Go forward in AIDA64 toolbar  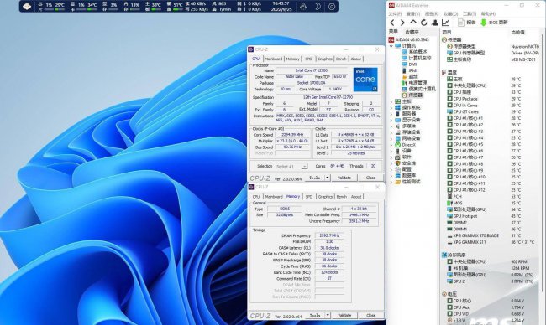coord(402,23)
